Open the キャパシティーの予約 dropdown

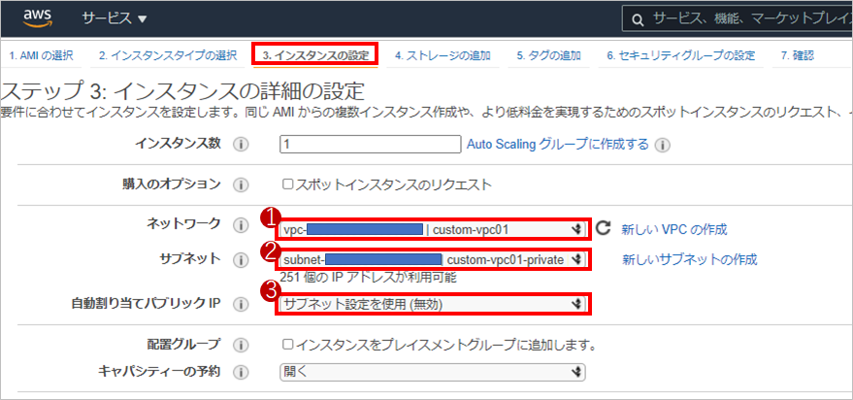433,371
